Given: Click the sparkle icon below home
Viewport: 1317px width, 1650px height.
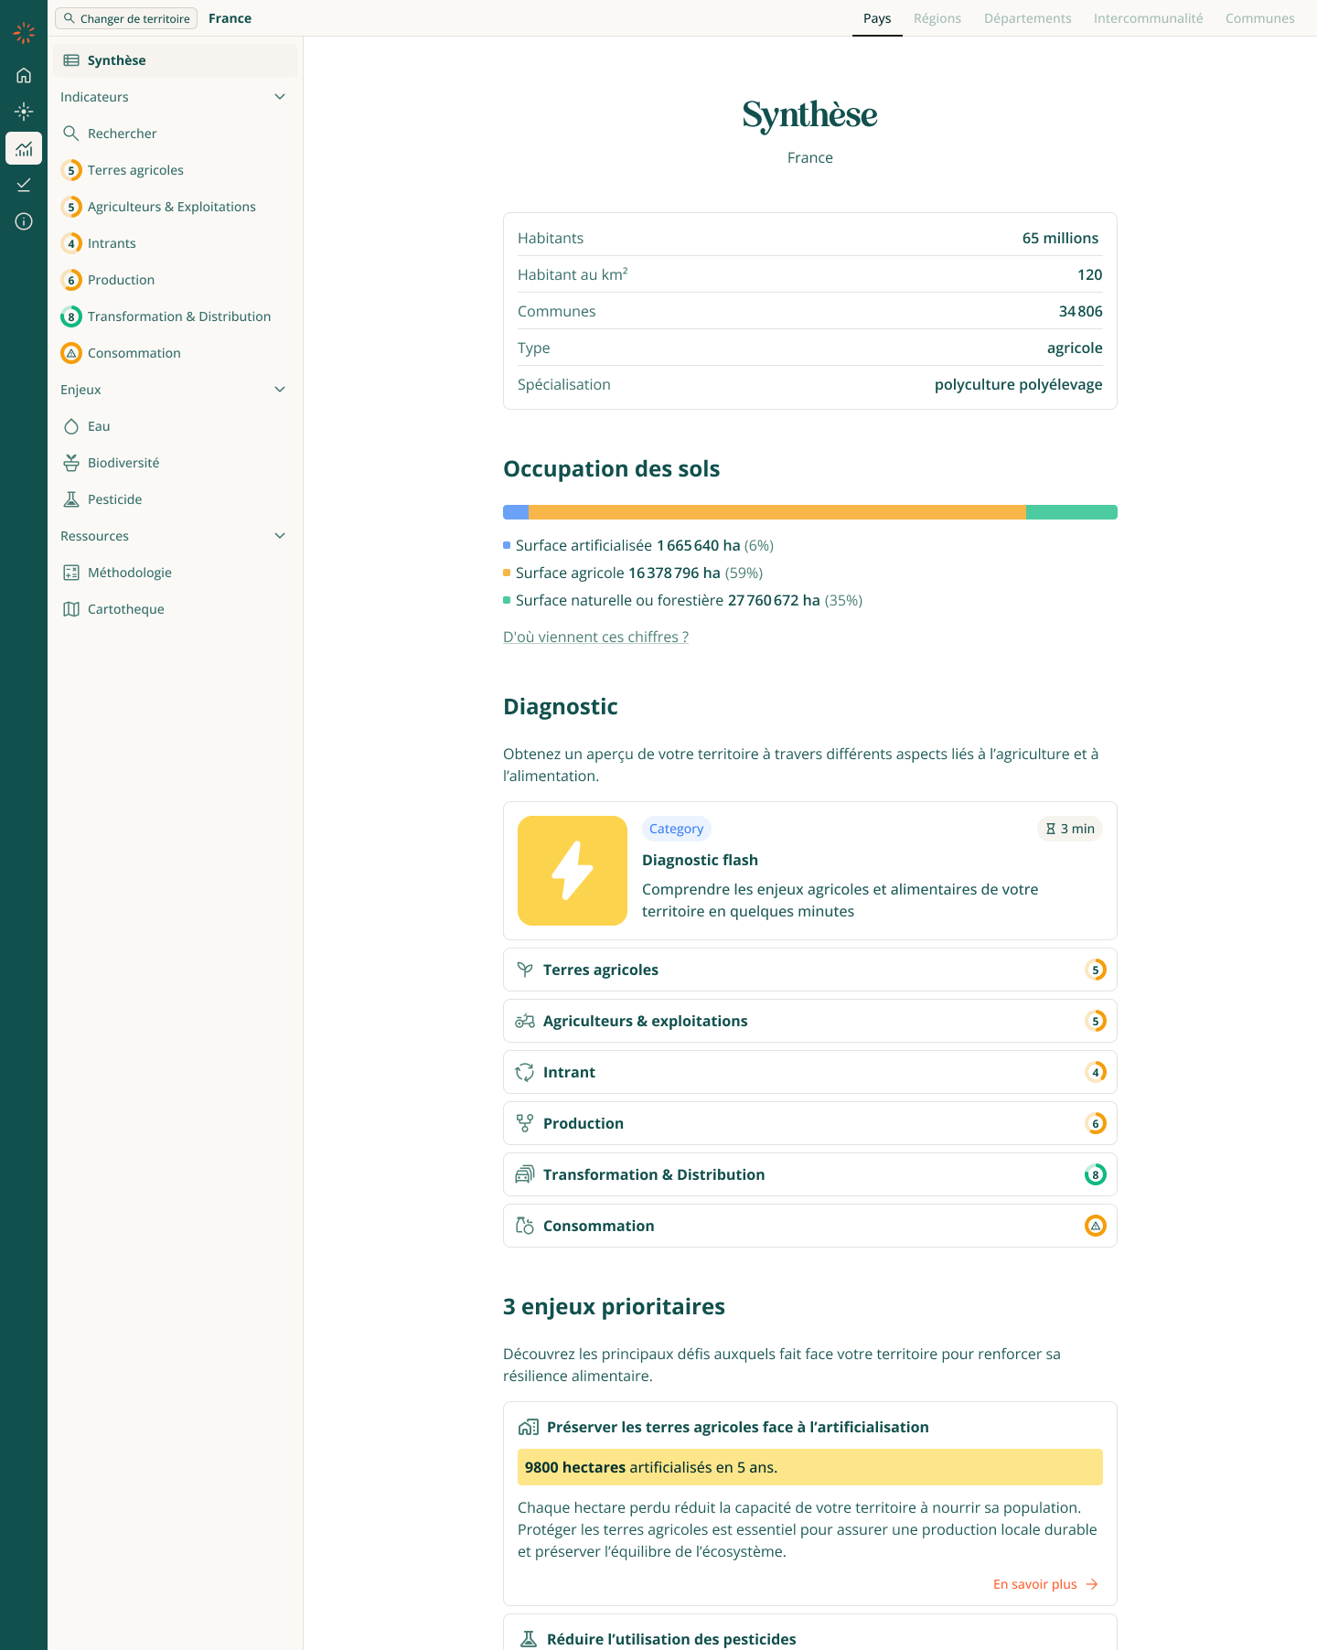Looking at the screenshot, I should (24, 112).
